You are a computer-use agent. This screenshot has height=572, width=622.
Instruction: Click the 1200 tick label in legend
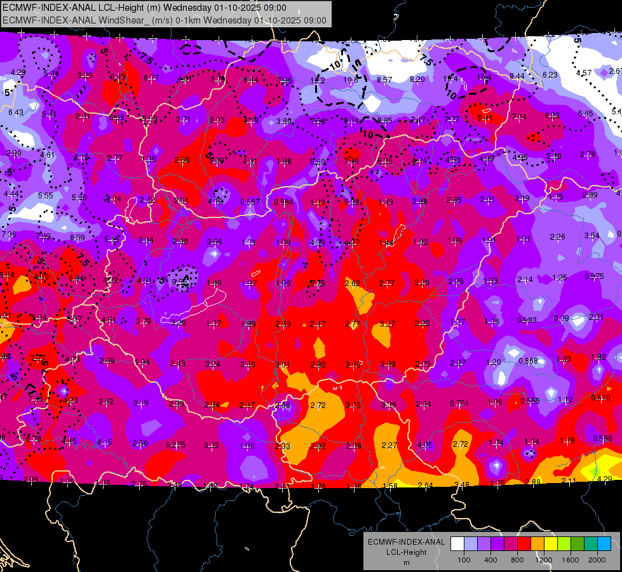543,560
